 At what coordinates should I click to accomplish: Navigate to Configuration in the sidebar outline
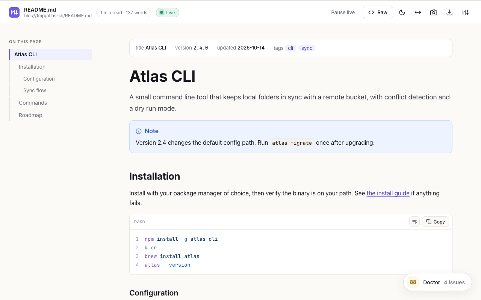point(50,79)
